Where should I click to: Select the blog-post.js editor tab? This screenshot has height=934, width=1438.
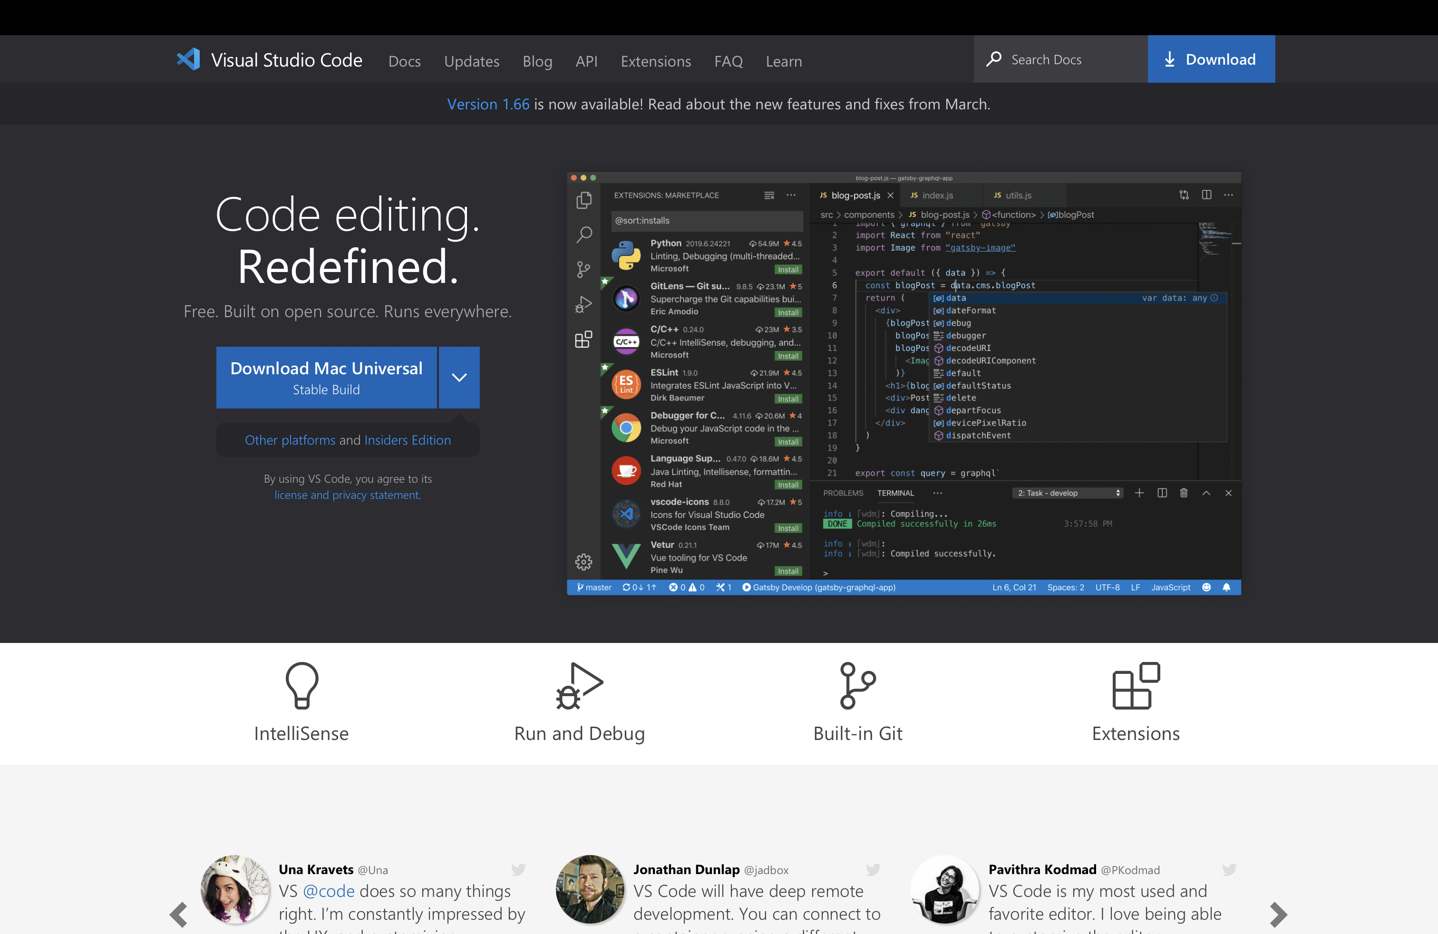point(855,195)
